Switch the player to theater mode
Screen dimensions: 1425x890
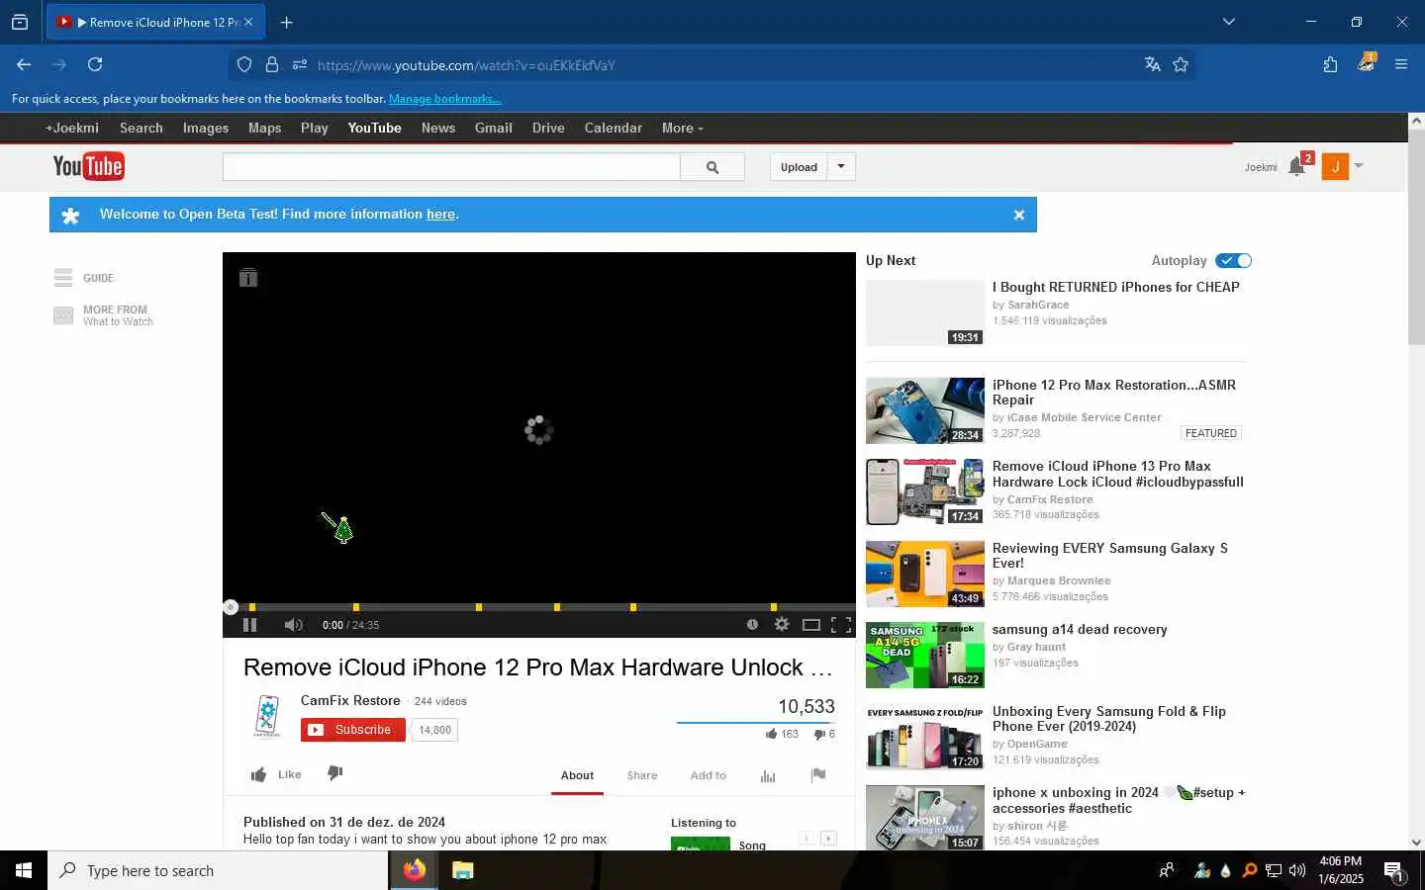(x=811, y=625)
